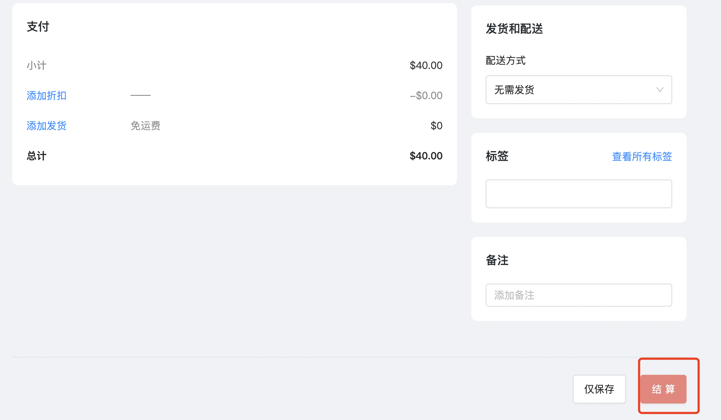Open the 无需发货 delivery method dropdown

pos(579,90)
